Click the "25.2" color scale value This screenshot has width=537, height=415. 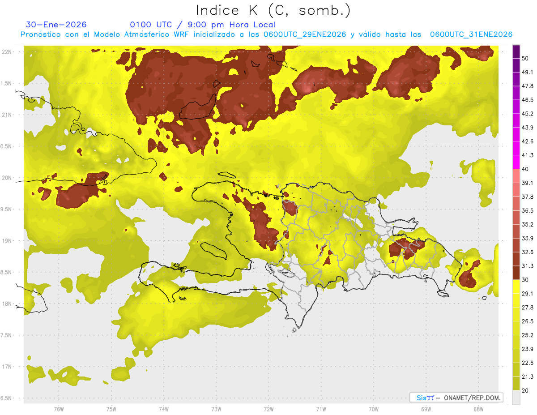click(x=528, y=335)
